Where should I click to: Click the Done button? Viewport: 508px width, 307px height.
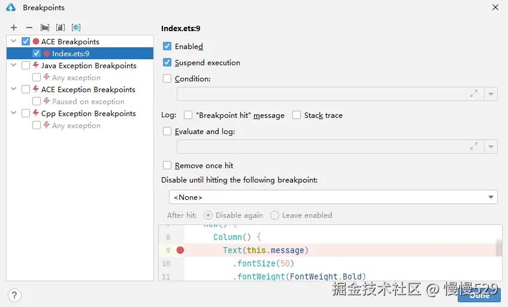(x=479, y=295)
